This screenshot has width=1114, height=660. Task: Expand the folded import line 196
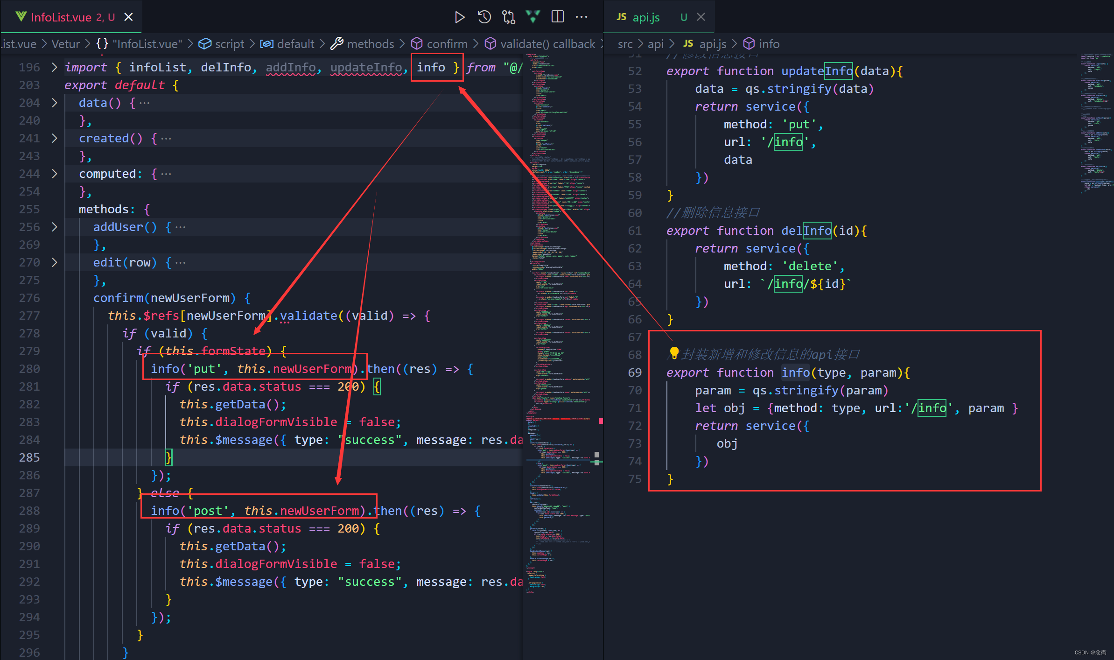coord(55,67)
